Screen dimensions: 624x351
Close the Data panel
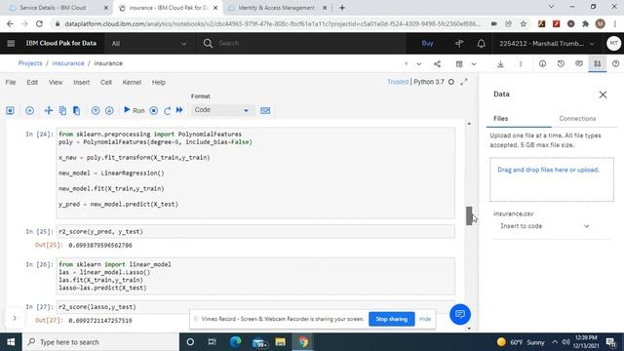tap(603, 95)
